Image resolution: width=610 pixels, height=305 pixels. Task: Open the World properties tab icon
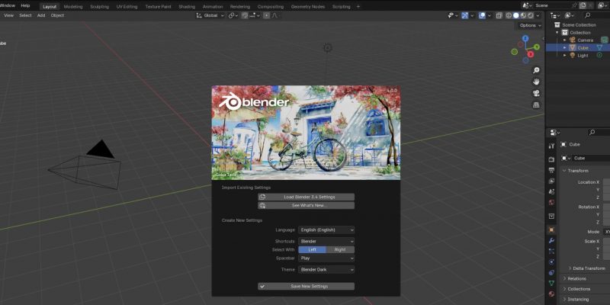[x=551, y=202]
